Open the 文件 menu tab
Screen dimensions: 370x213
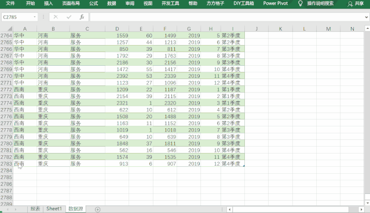click(10, 3)
